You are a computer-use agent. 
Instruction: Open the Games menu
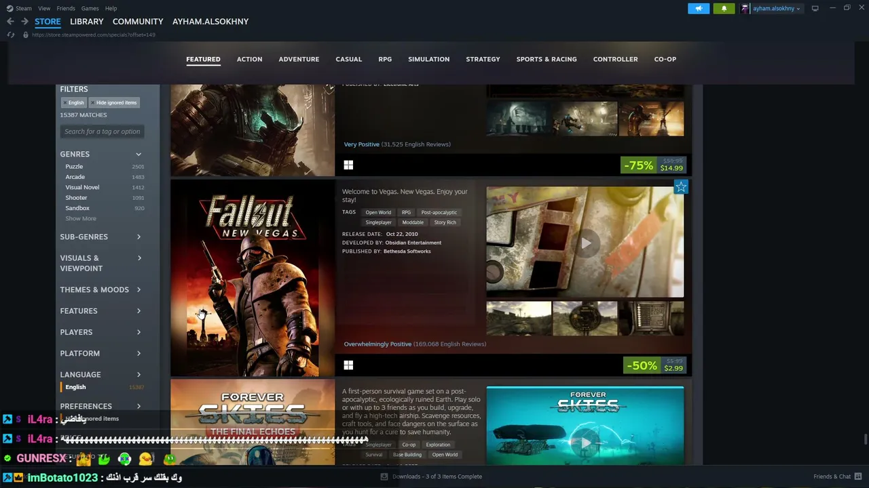click(90, 8)
